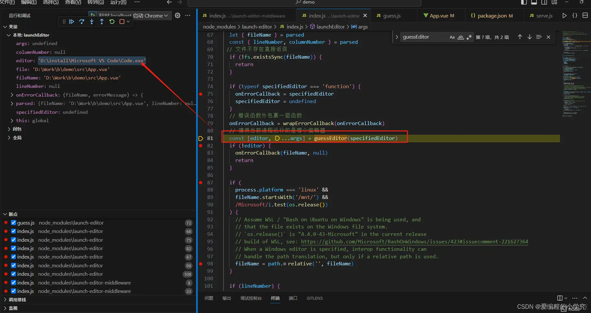Grab the debug toolbar drag handle
Image resolution: width=591 pixels, height=313 pixels.
(x=64, y=22)
